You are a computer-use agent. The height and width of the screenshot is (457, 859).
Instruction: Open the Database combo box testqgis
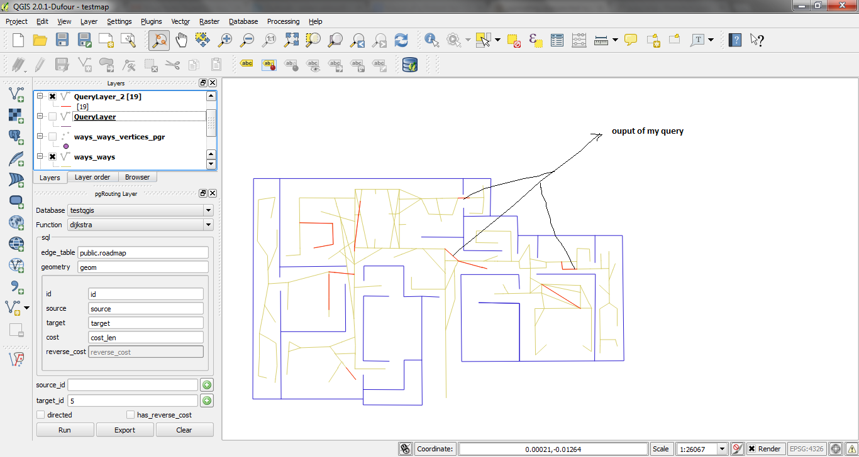[140, 210]
